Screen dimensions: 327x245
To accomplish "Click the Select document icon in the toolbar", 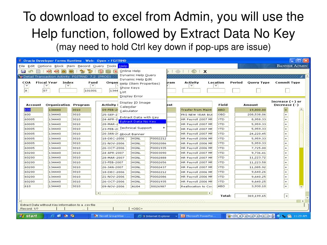I will point(38,71).
